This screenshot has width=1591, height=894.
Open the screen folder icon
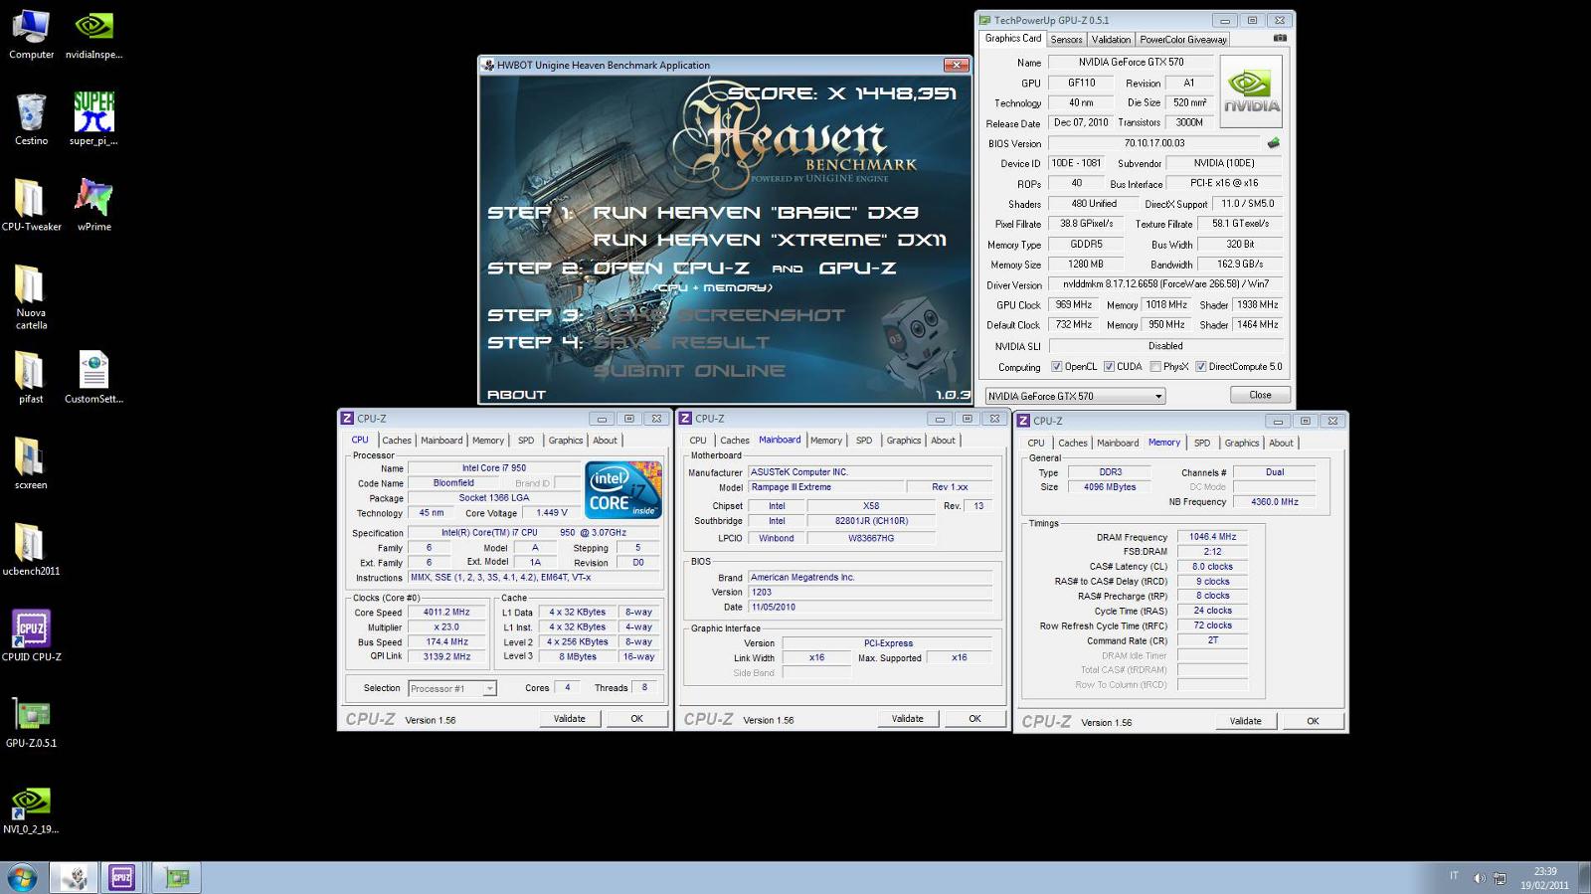coord(31,463)
